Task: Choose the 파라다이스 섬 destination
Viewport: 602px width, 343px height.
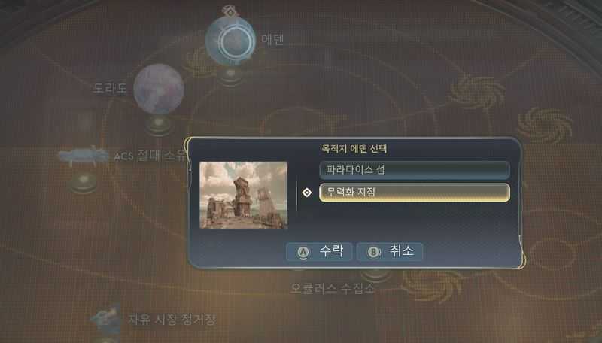Action: tap(415, 170)
